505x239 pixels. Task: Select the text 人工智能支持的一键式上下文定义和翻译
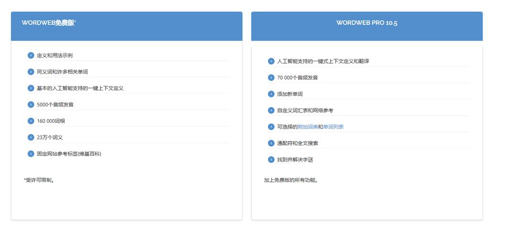point(323,61)
